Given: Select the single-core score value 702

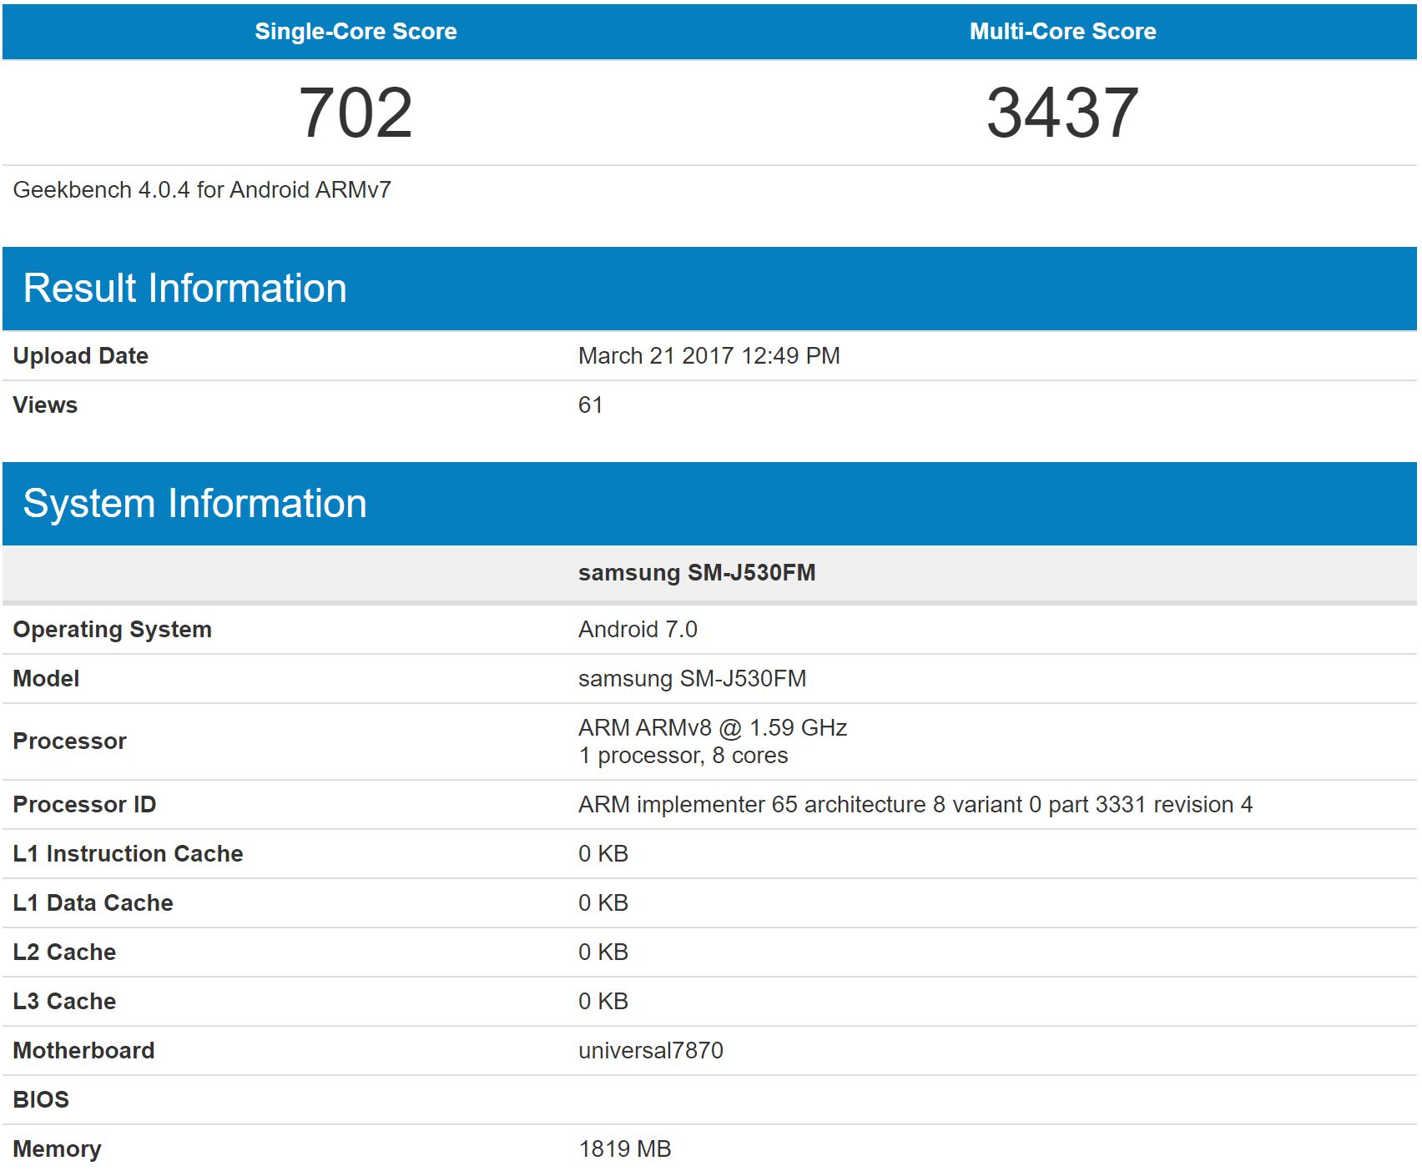Looking at the screenshot, I should coord(355,113).
